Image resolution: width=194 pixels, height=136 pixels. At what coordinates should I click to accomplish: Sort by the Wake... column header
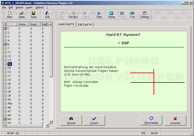tap(23, 24)
